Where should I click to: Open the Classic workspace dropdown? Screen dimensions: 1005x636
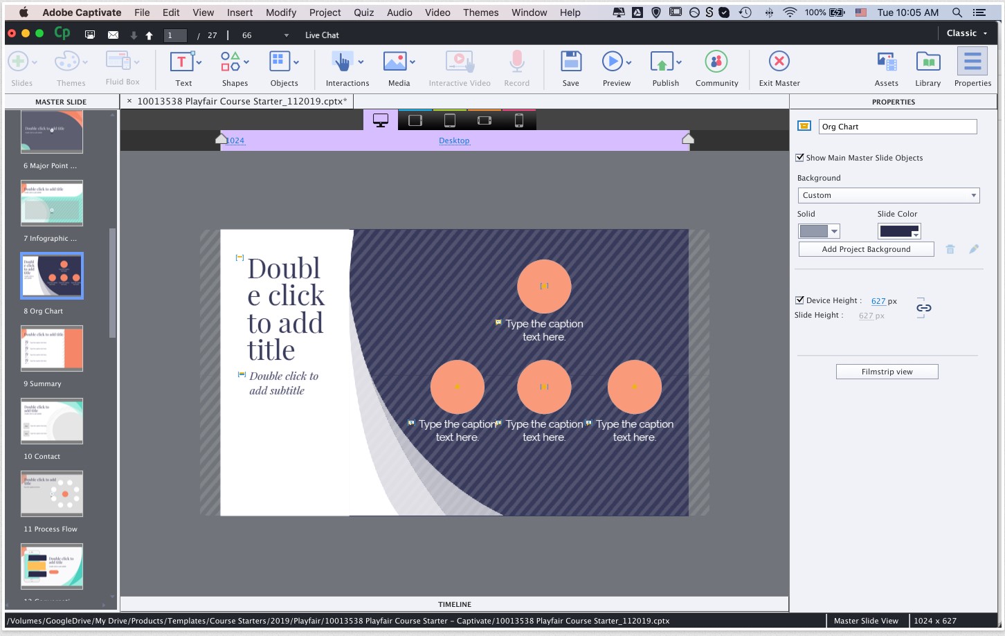click(x=967, y=33)
